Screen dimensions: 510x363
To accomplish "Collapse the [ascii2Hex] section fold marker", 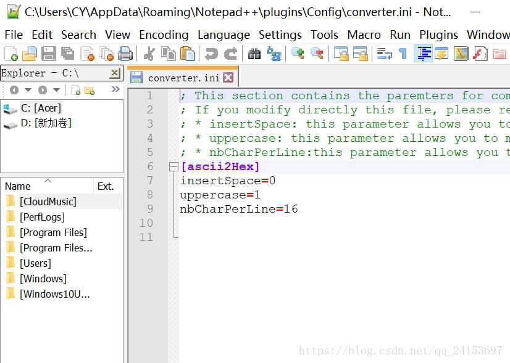I will point(174,167).
